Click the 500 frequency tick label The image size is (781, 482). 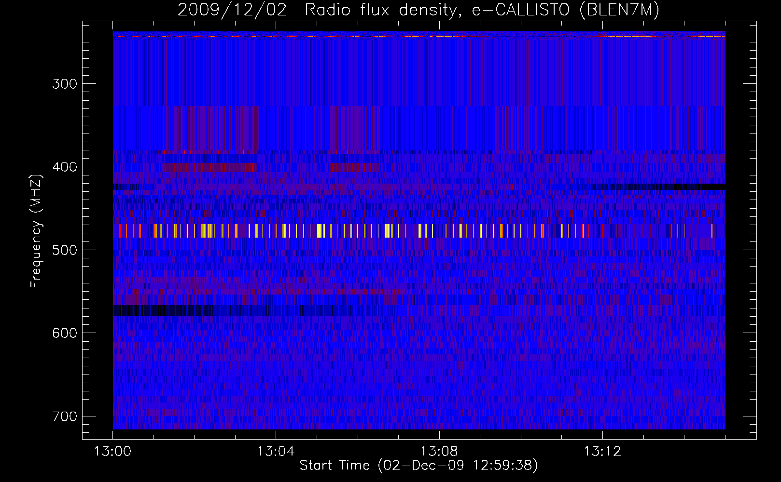65,250
